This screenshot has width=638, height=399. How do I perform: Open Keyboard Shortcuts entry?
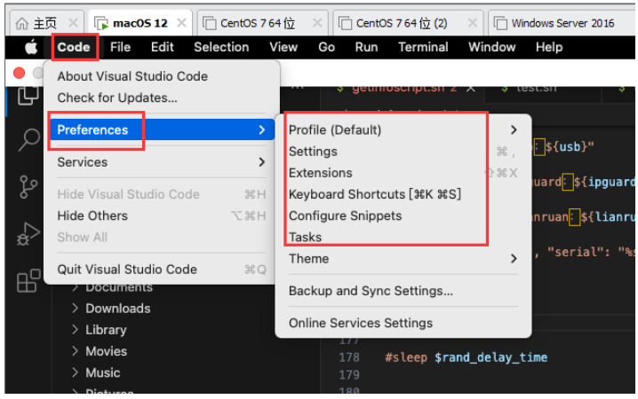click(x=403, y=194)
